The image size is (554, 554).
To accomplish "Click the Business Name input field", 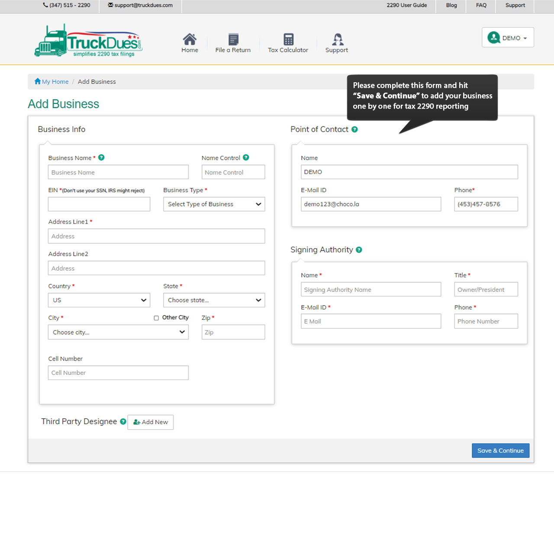I will click(x=118, y=172).
